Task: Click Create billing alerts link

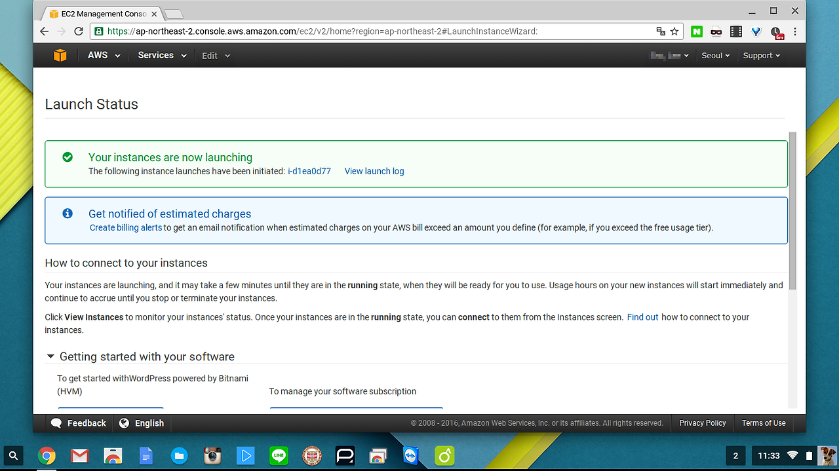Action: point(126,227)
